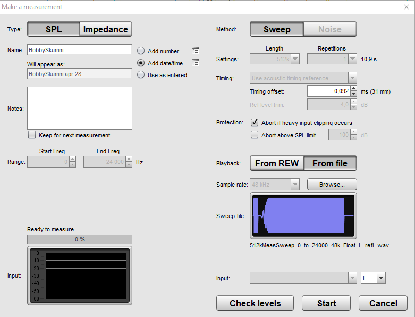
Task: Open the Sample rate dropdown
Action: 295,185
